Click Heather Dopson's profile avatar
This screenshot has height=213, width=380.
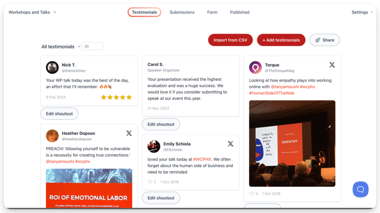53,136
